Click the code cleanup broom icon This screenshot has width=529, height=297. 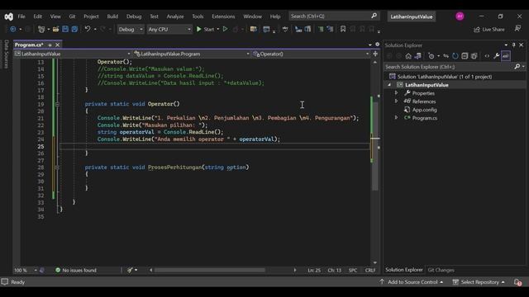[x=130, y=270]
